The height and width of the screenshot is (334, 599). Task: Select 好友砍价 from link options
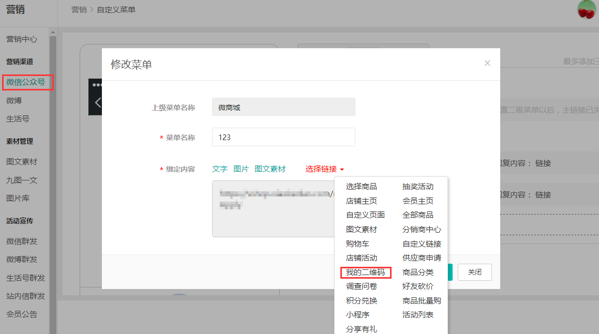pyautogui.click(x=418, y=286)
